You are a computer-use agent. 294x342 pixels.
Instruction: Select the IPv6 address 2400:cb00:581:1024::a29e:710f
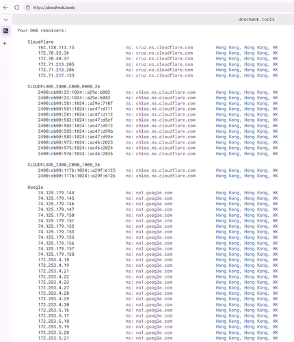pyautogui.click(x=75, y=103)
